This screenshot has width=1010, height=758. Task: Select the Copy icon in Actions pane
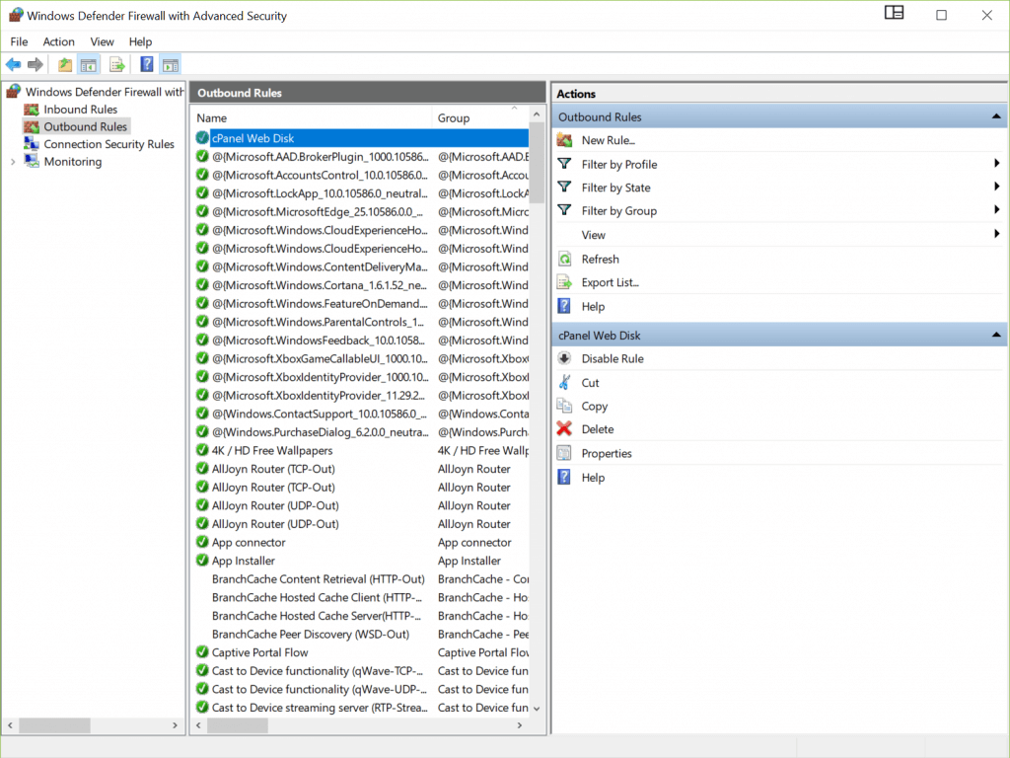coord(564,406)
